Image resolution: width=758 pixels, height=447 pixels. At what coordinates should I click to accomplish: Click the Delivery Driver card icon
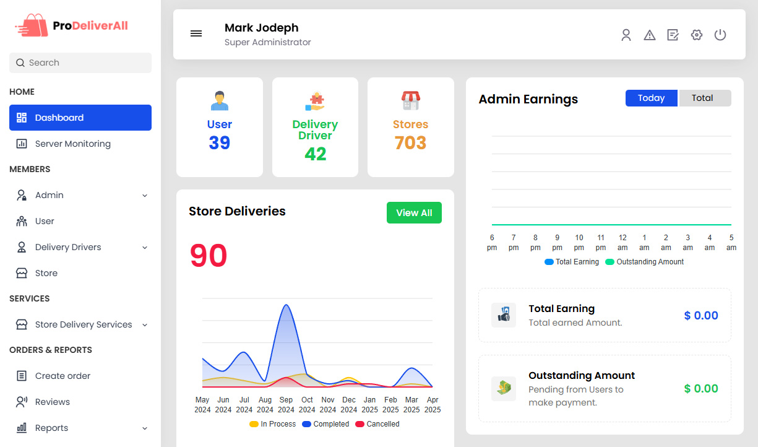[x=315, y=101]
